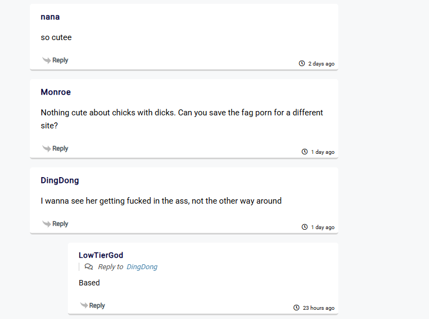Click the username LowTierGod
This screenshot has width=429, height=319.
(x=101, y=256)
